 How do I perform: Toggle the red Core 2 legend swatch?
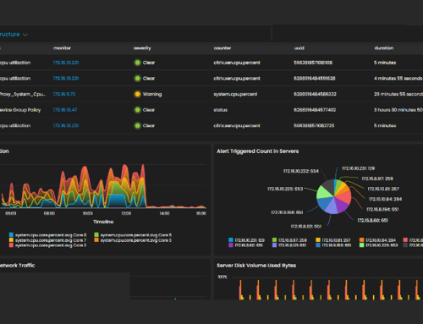11,245
